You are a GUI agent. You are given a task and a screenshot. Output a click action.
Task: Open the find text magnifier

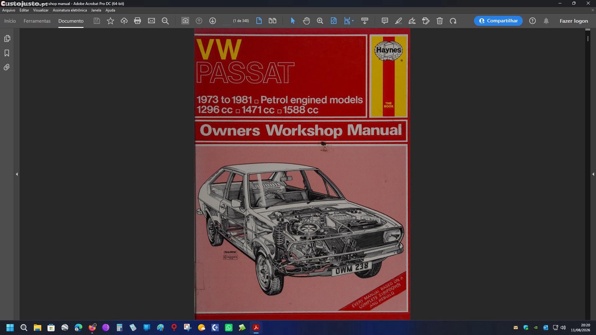tap(165, 21)
